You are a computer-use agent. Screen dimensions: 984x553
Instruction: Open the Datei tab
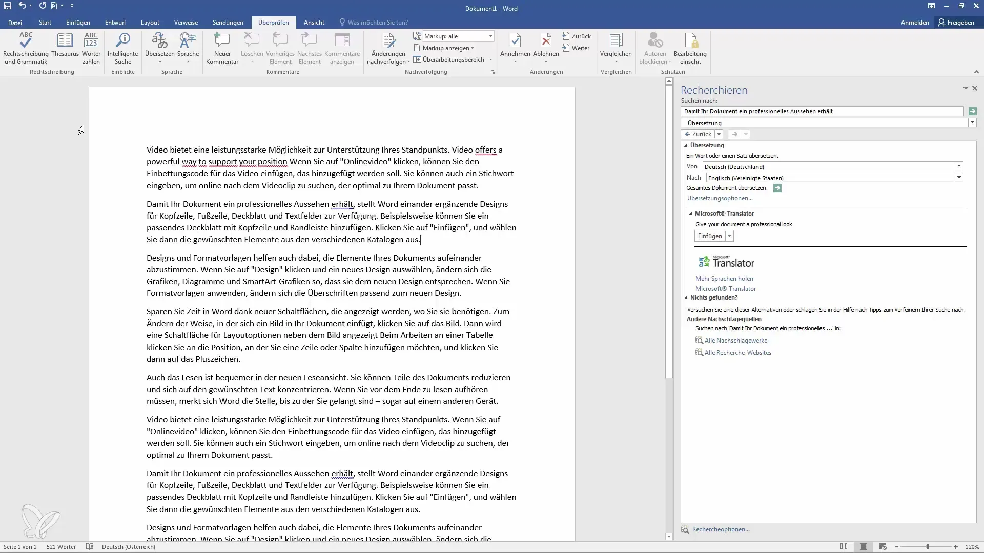[15, 23]
